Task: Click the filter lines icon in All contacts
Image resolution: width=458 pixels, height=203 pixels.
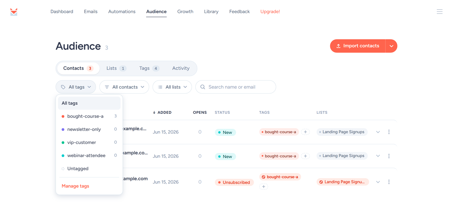Action: click(x=107, y=87)
